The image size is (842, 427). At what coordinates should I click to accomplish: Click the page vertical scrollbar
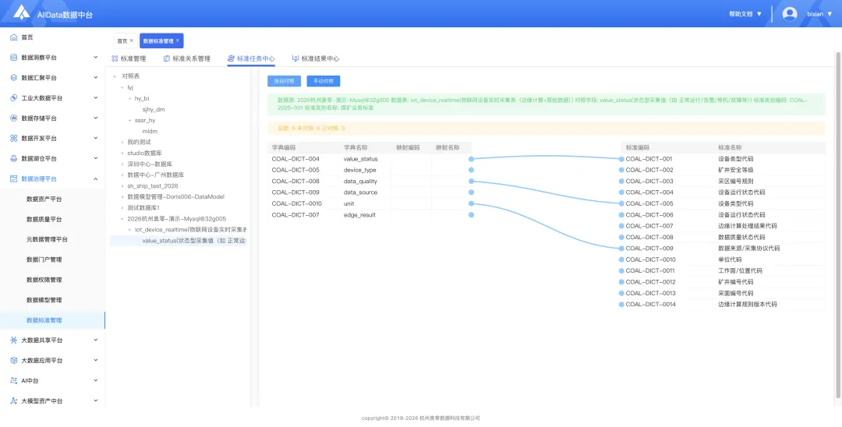coord(838,224)
